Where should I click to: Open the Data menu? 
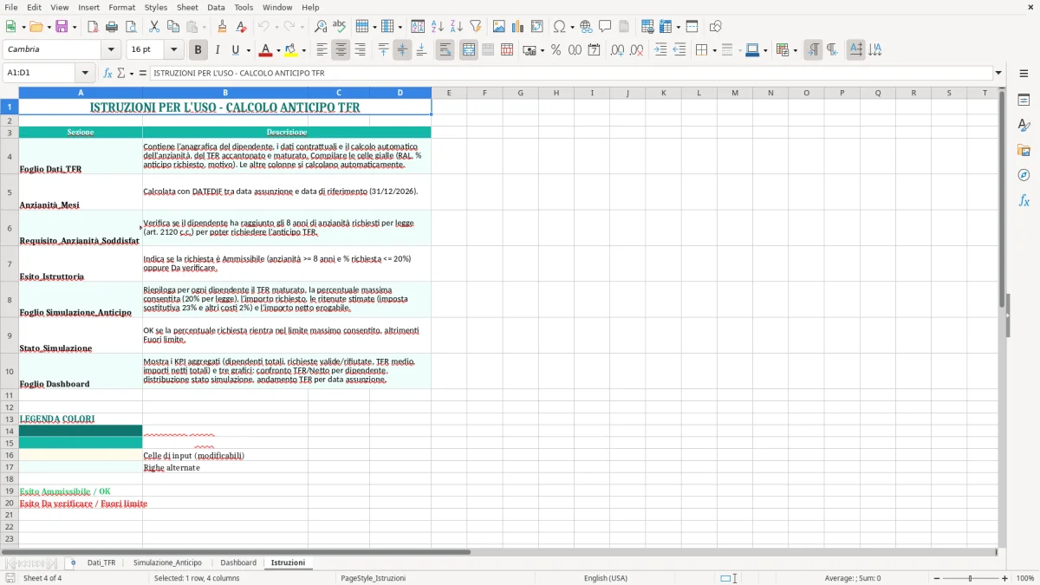pyautogui.click(x=216, y=7)
